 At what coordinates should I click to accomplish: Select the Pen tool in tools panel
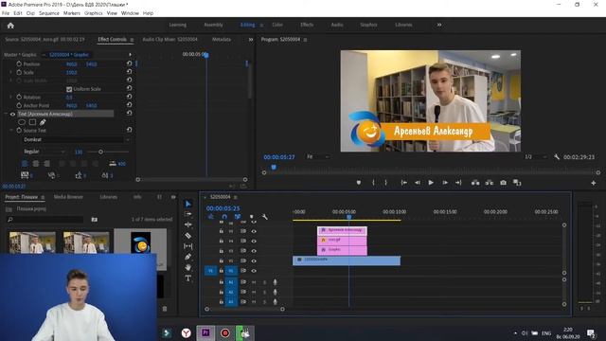pyautogui.click(x=187, y=257)
